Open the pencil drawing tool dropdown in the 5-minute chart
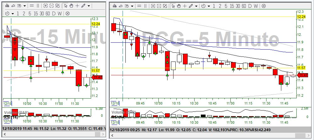Viewport: 314px width, 140px height. [x=196, y=6]
